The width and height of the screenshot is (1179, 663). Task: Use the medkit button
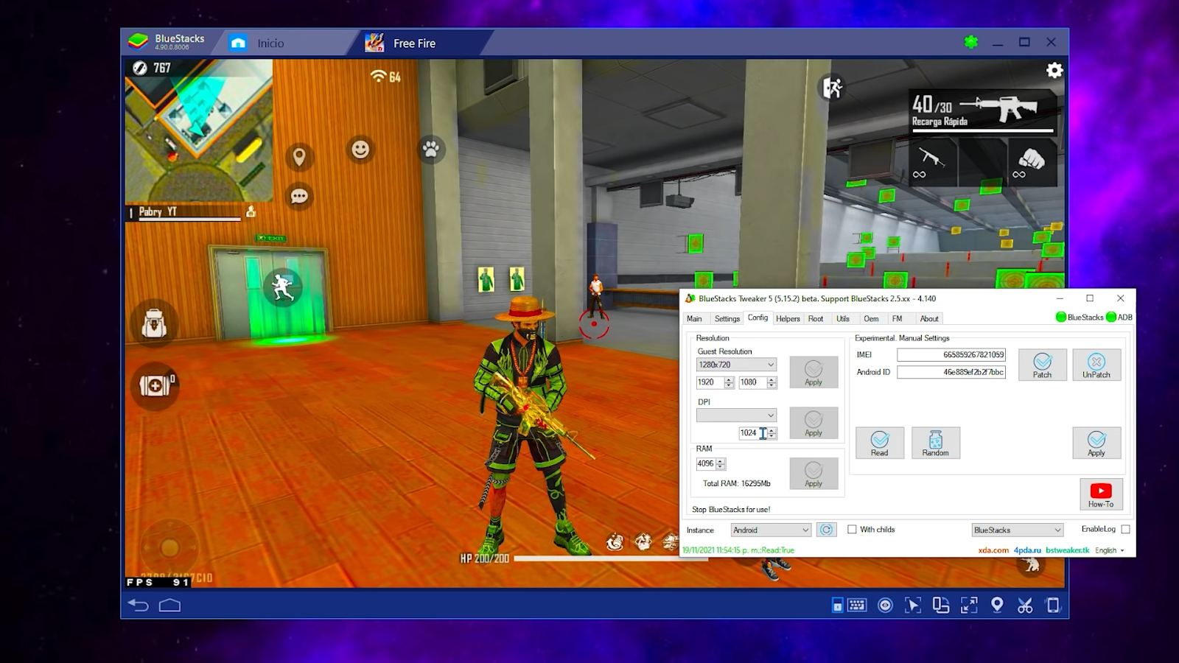pyautogui.click(x=155, y=385)
